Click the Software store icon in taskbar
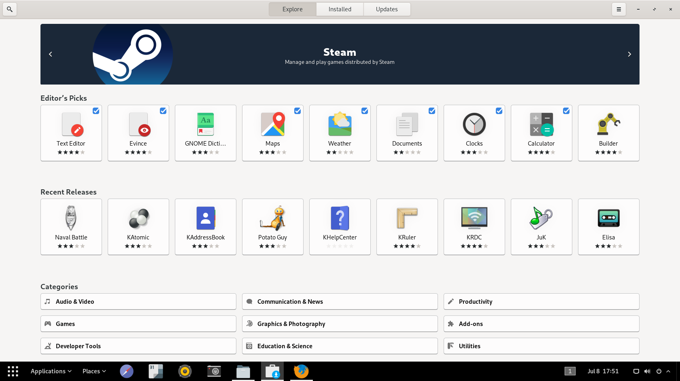Viewport: 680px width, 381px height. tap(272, 371)
